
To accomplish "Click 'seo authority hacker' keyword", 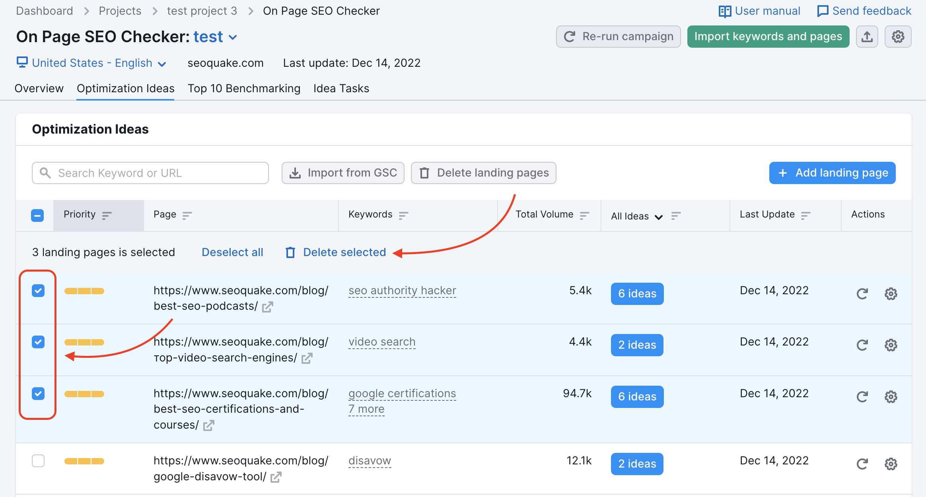I will point(402,291).
